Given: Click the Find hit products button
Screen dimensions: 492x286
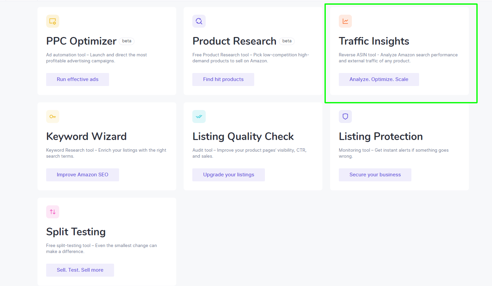Looking at the screenshot, I should 223,79.
